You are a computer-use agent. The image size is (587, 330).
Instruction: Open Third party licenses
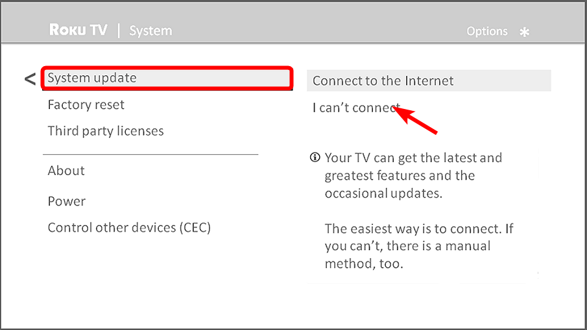(106, 132)
